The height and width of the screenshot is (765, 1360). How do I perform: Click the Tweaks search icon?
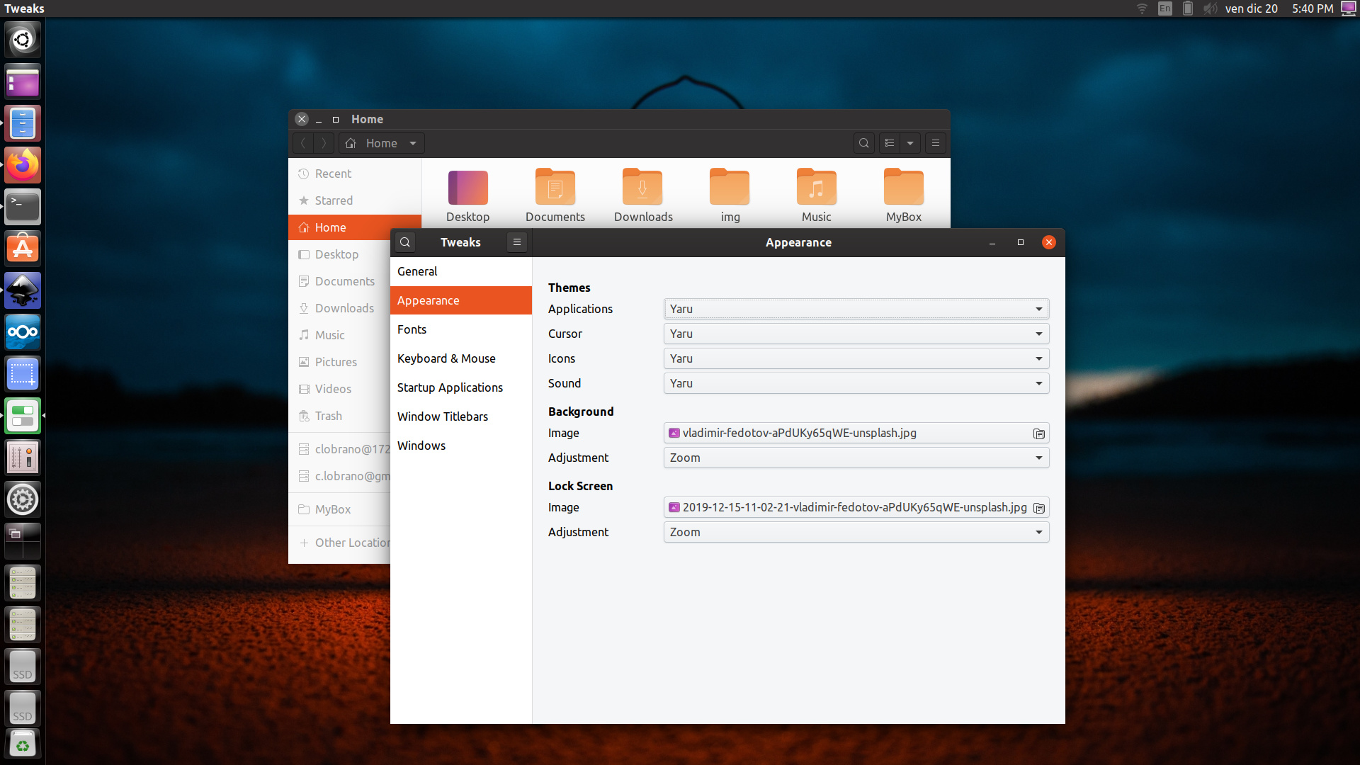405,242
